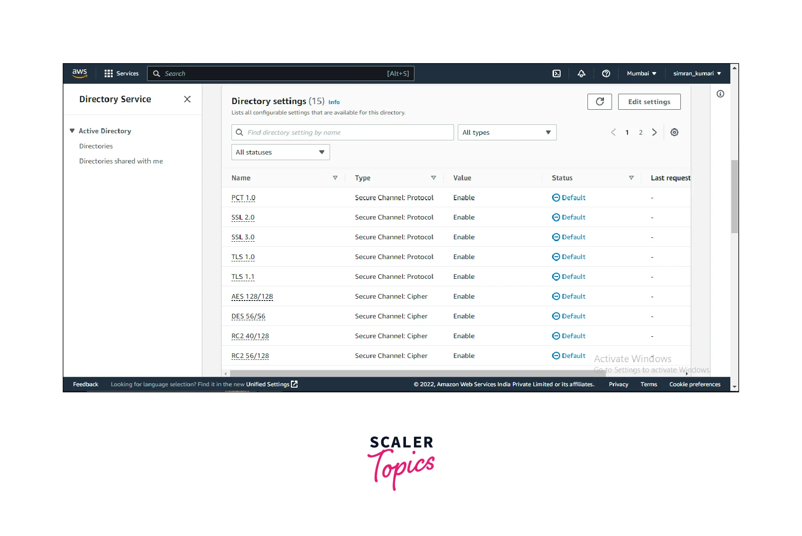The image size is (802, 536).
Task: Open the info panel icon
Action: pos(720,94)
